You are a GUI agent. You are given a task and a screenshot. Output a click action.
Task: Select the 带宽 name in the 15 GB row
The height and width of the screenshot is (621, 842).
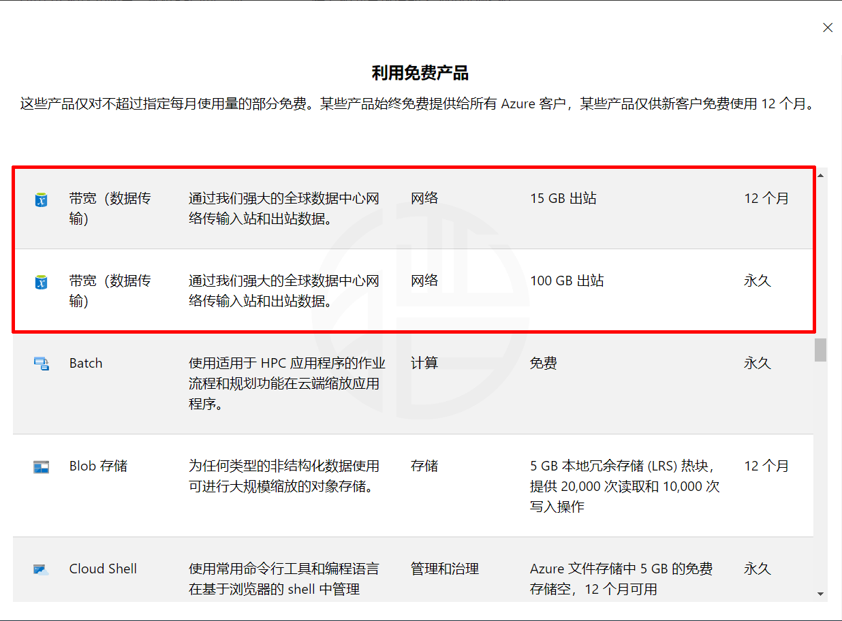tap(110, 208)
